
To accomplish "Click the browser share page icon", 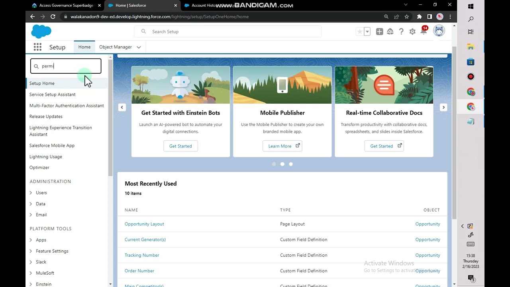I will pyautogui.click(x=396, y=17).
